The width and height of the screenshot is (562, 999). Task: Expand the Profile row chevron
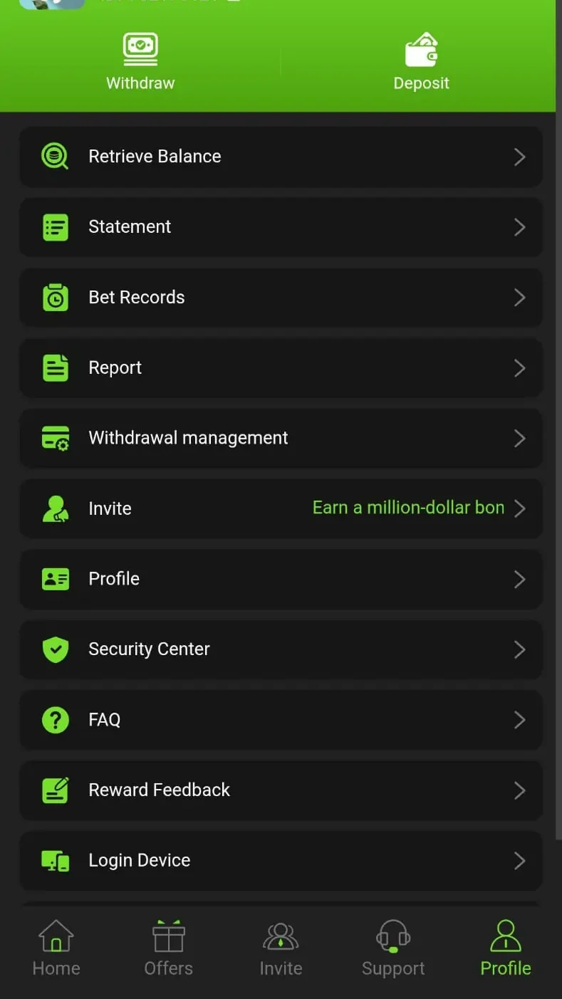tap(519, 579)
